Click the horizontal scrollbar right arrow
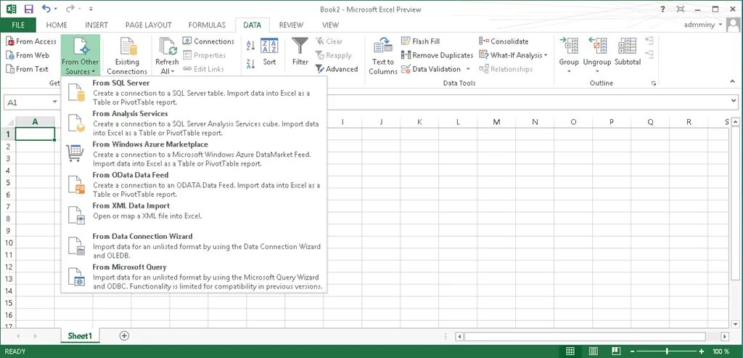The height and width of the screenshot is (358, 743). coord(725,336)
